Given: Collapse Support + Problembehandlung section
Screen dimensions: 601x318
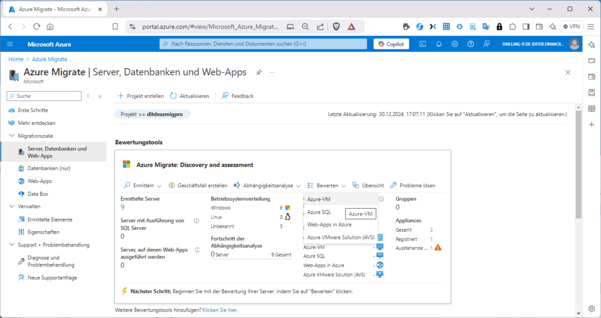Looking at the screenshot, I should pyautogui.click(x=12, y=245).
